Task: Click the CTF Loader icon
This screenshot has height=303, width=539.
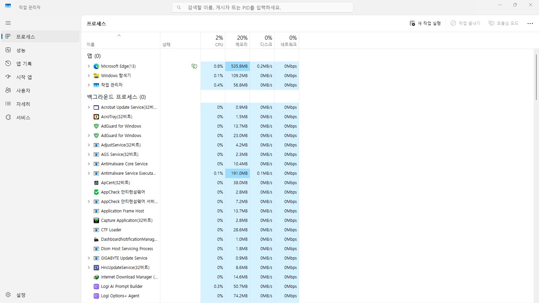Action: point(96,230)
